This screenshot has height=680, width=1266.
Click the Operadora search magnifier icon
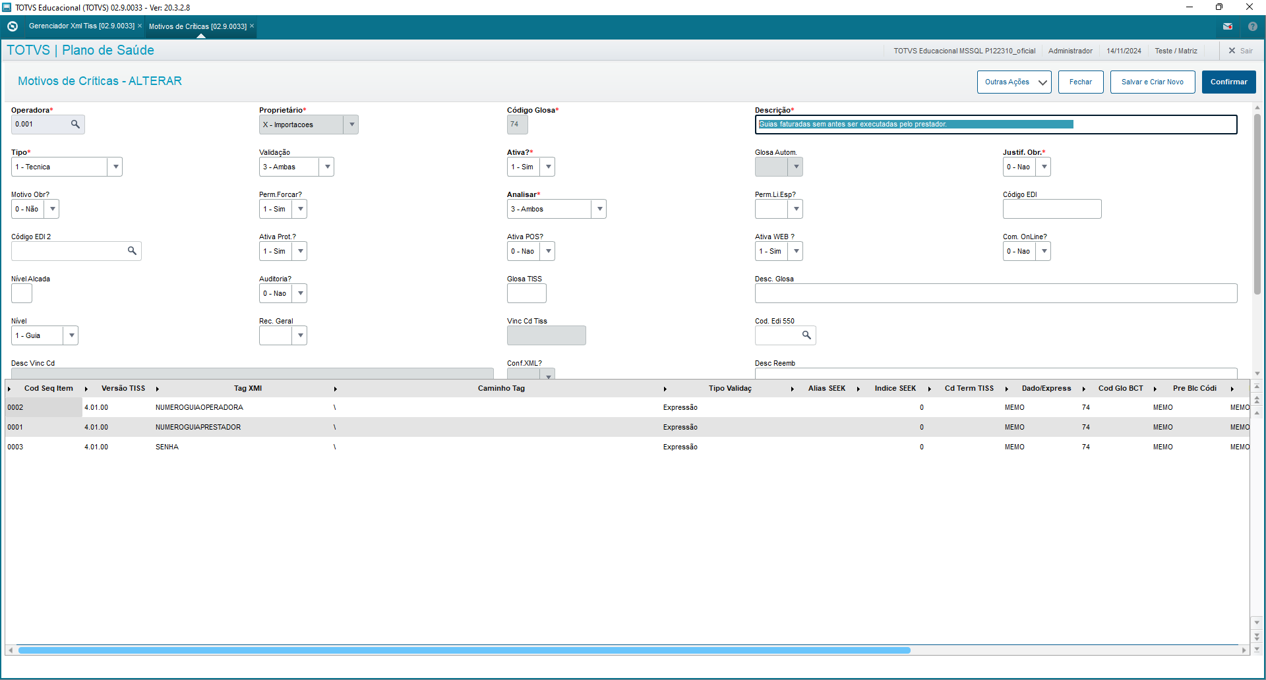[x=75, y=125]
